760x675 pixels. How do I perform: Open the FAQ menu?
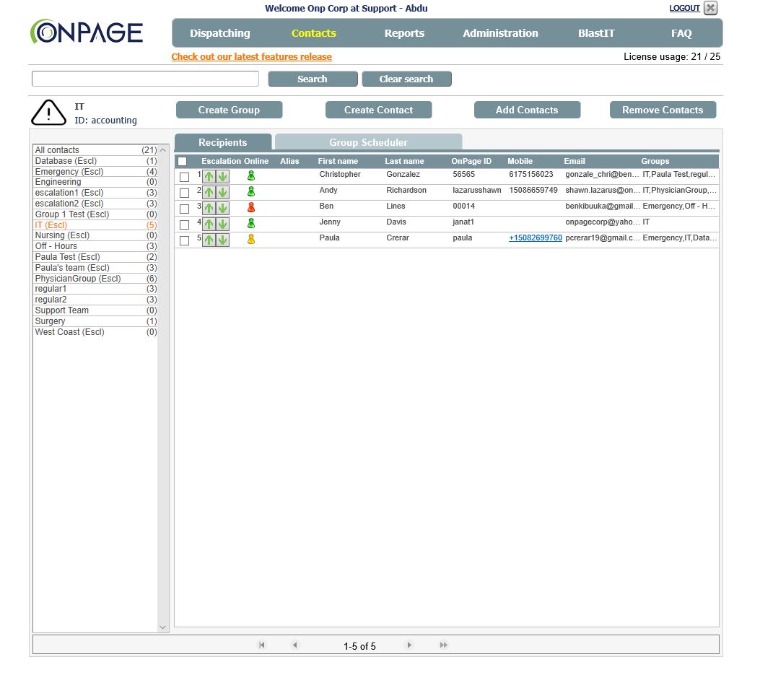tap(681, 33)
